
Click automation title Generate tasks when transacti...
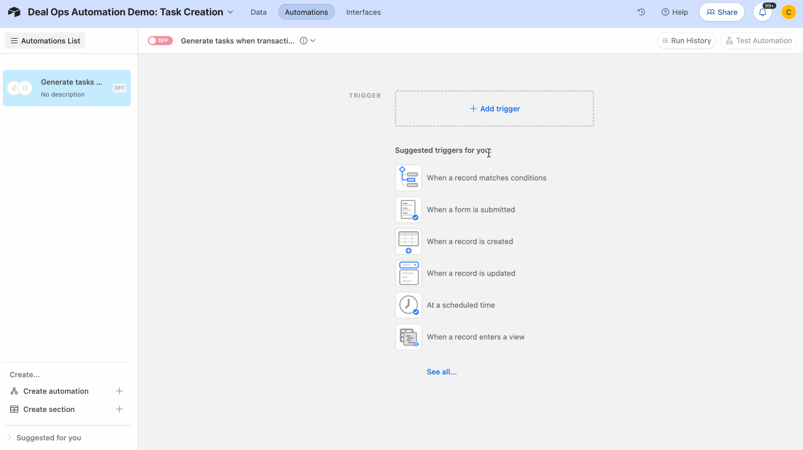click(238, 41)
